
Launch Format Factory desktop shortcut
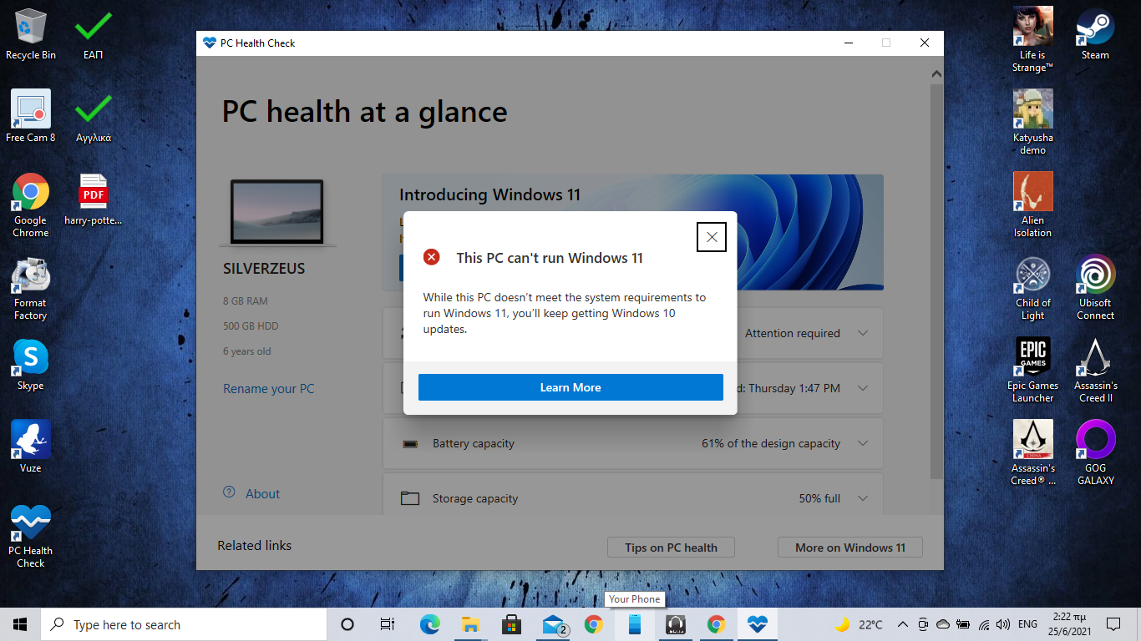click(31, 288)
